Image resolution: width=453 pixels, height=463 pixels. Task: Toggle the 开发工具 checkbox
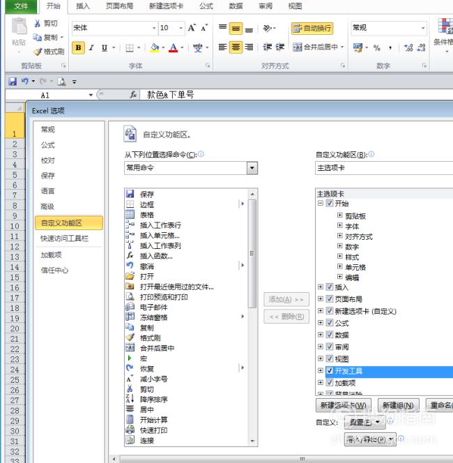[330, 370]
